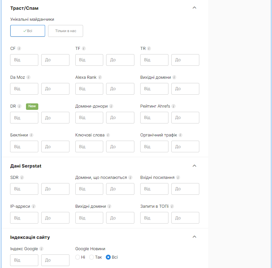Screen dimensions: 272x268
Task: Click the info icon next to Da Moz
Action: 29,77
